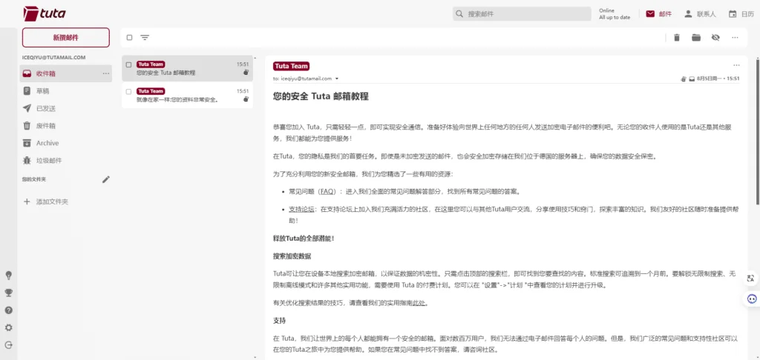Click the pencil icon to edit folders

(106, 179)
